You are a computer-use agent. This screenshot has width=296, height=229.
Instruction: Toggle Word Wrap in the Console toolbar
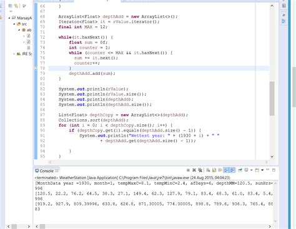tap(220, 170)
